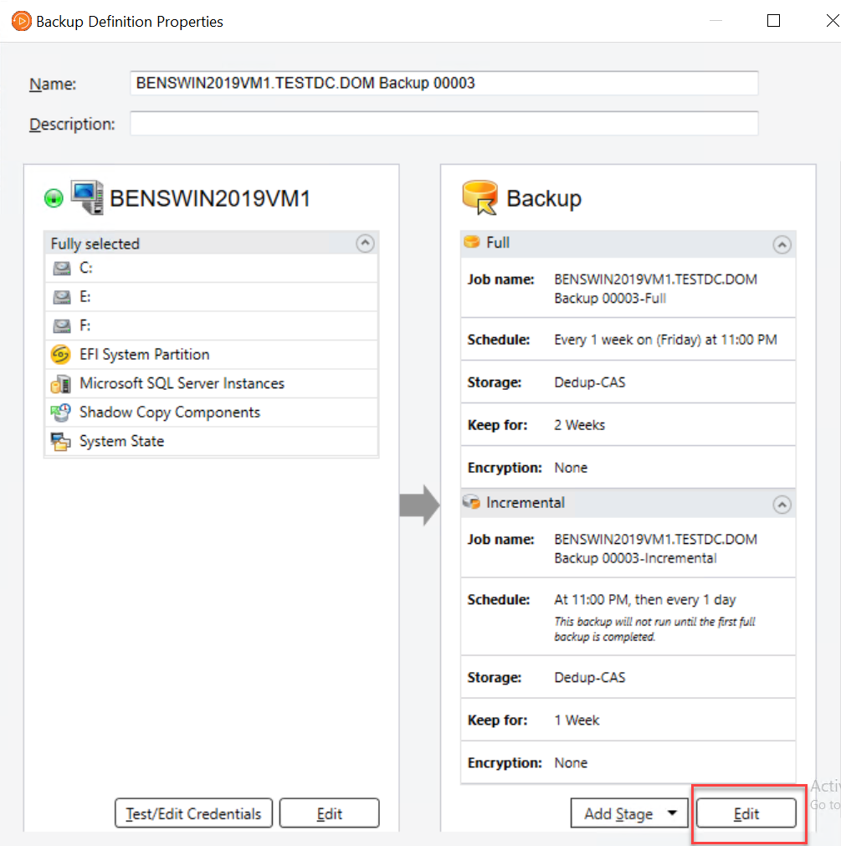Click the Description input field
Screen dimensions: 841x846
(x=444, y=124)
